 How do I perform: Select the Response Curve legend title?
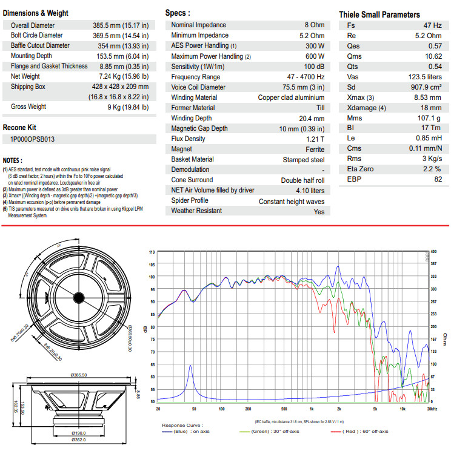[x=182, y=426]
